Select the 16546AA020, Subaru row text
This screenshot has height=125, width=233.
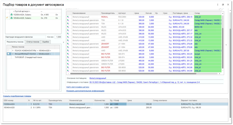(x=22, y=18)
